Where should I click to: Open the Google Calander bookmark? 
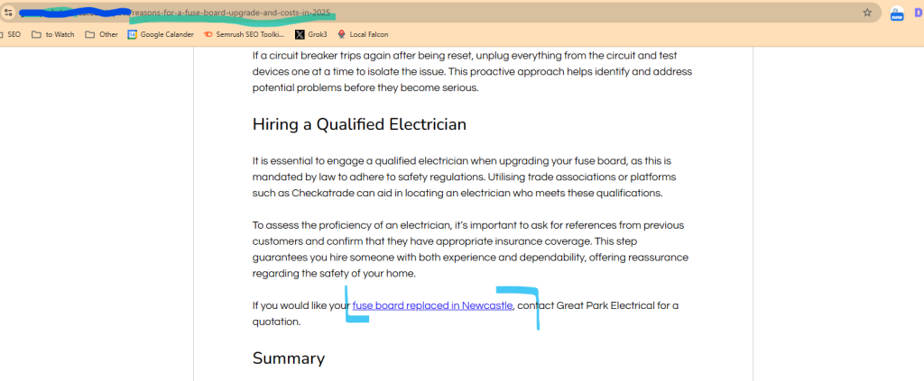[161, 35]
